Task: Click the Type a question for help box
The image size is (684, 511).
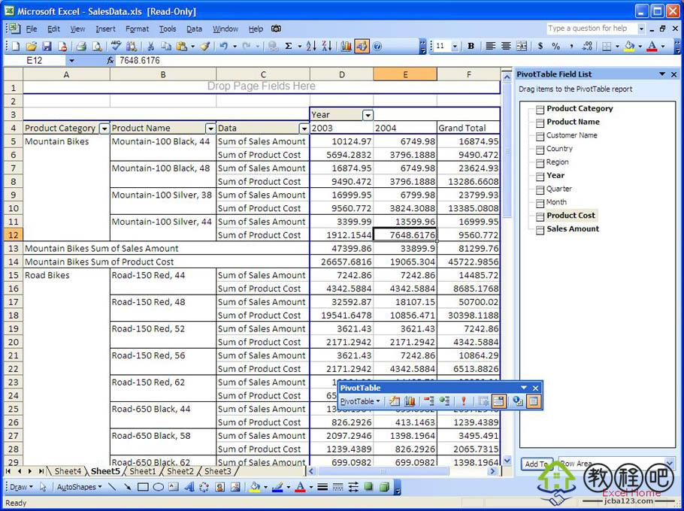Action: [592, 29]
